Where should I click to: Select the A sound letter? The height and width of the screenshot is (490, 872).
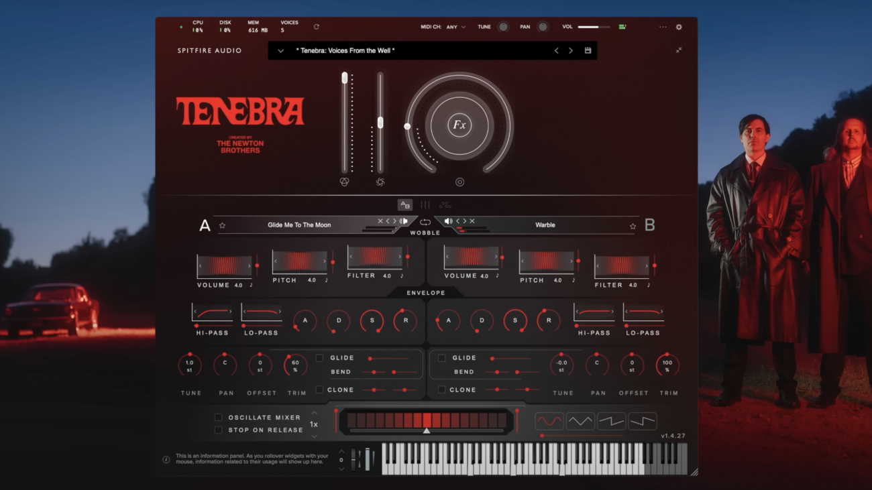[x=205, y=225]
